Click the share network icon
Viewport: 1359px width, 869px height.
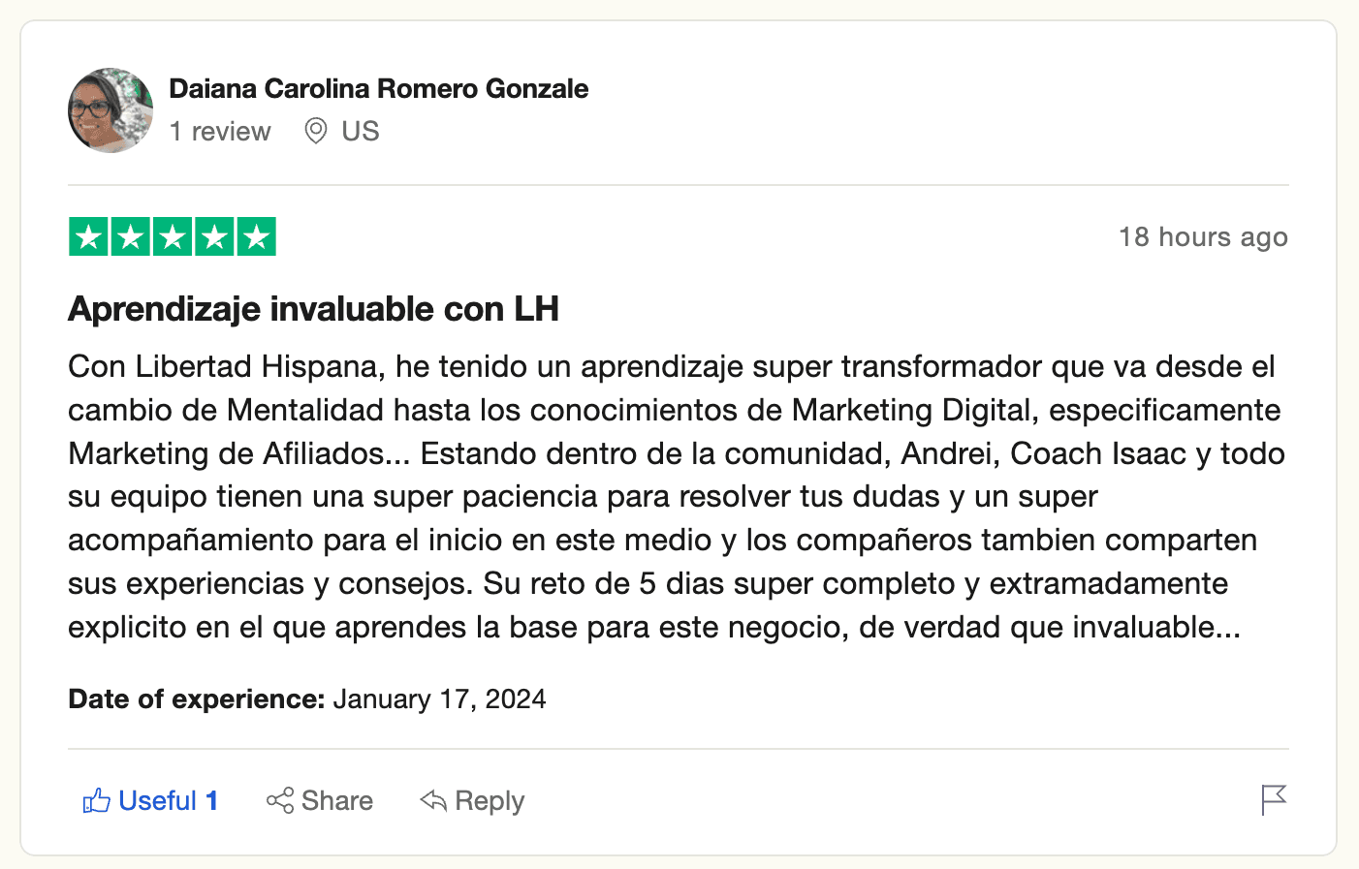pos(280,800)
